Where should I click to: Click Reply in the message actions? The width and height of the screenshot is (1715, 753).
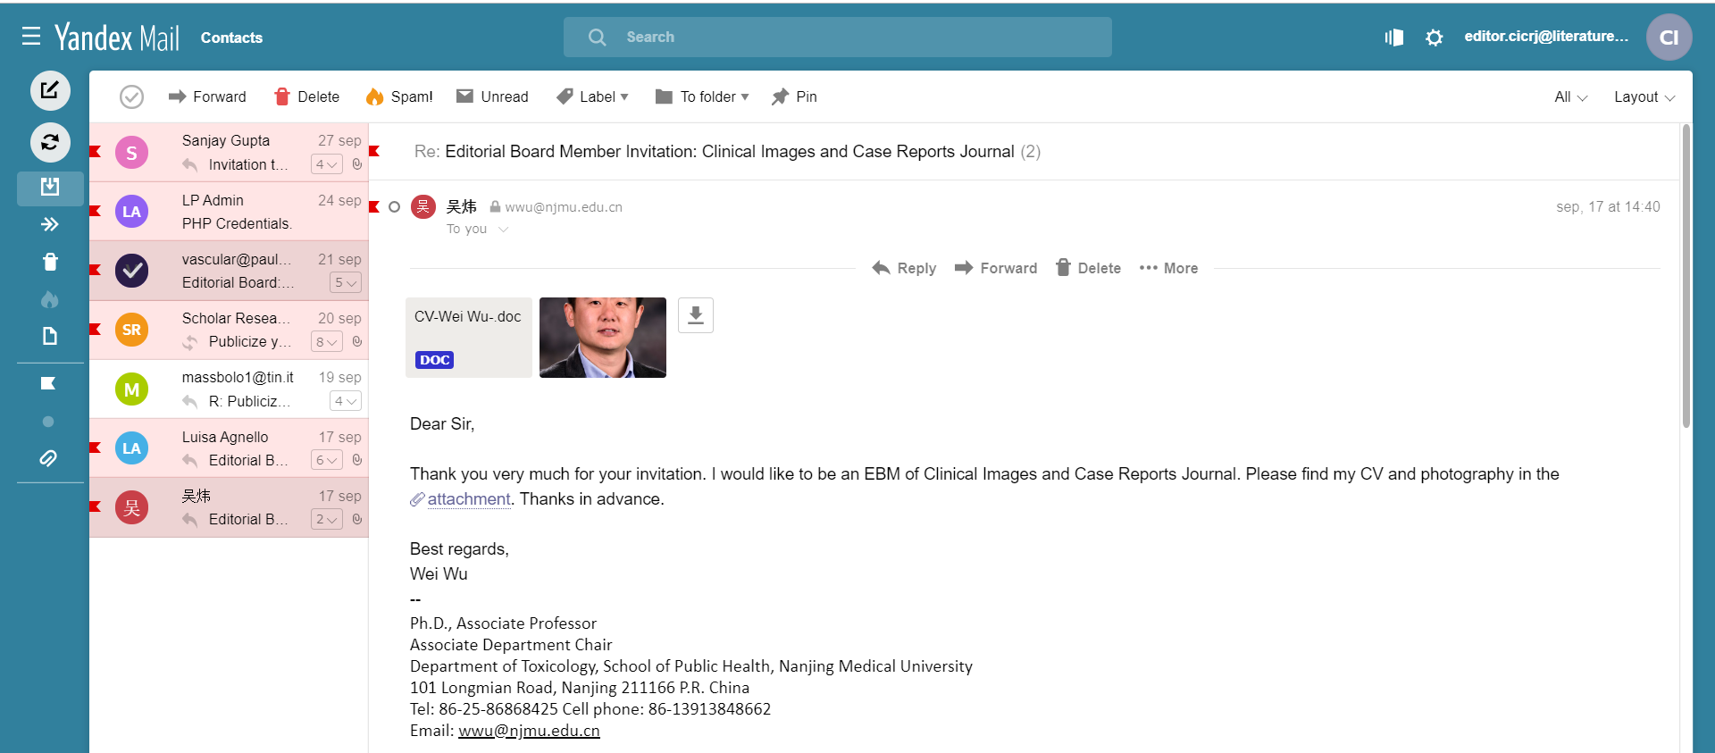point(904,268)
